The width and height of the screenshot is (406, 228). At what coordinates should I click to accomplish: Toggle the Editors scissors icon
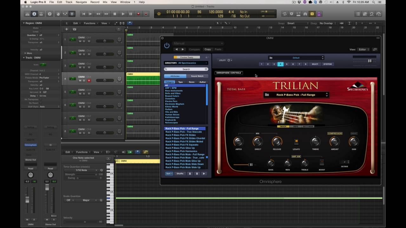[72, 14]
